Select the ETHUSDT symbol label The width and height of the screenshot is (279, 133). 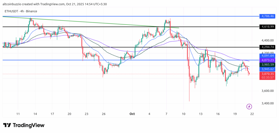pyautogui.click(x=13, y=11)
